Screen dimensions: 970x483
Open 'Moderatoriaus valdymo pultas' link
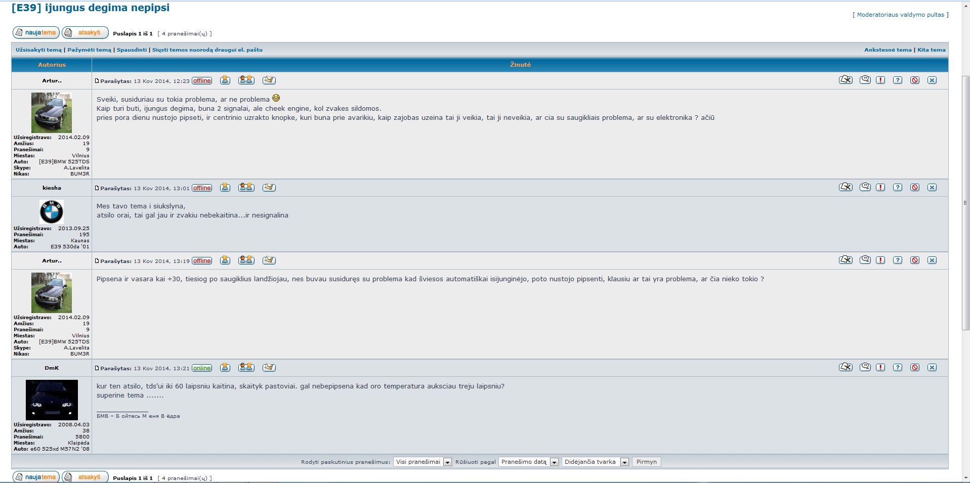[900, 15]
